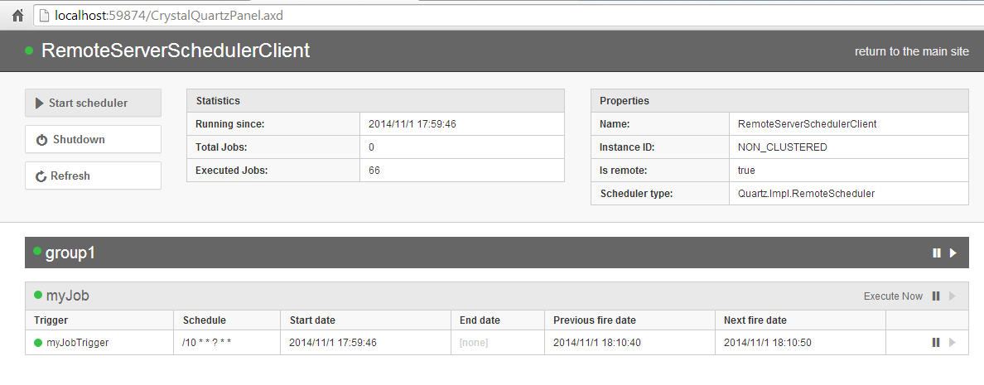Image resolution: width=984 pixels, height=385 pixels.
Task: Pause the myJob job
Action: click(x=936, y=296)
